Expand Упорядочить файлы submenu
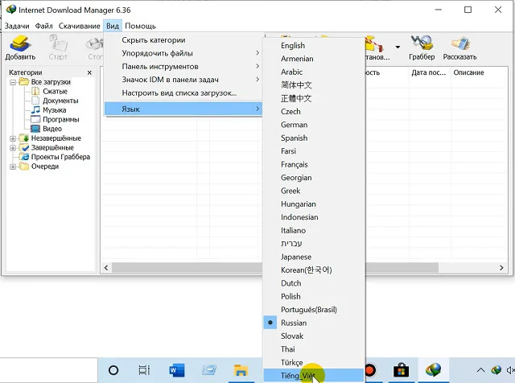The image size is (515, 383). coord(183,53)
